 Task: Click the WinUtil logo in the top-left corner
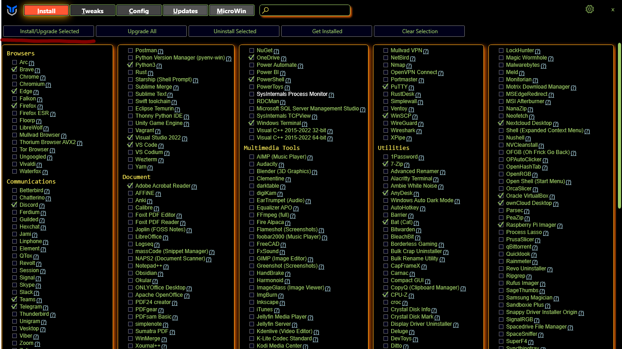[12, 10]
